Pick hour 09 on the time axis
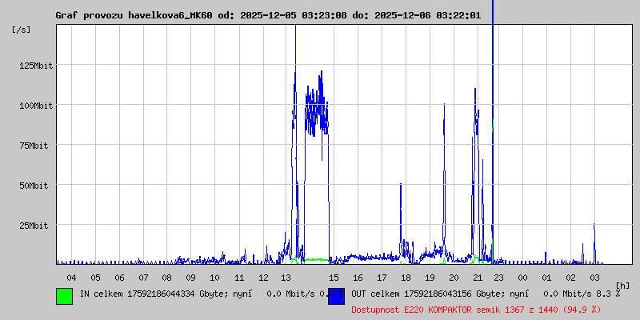 tap(191, 277)
